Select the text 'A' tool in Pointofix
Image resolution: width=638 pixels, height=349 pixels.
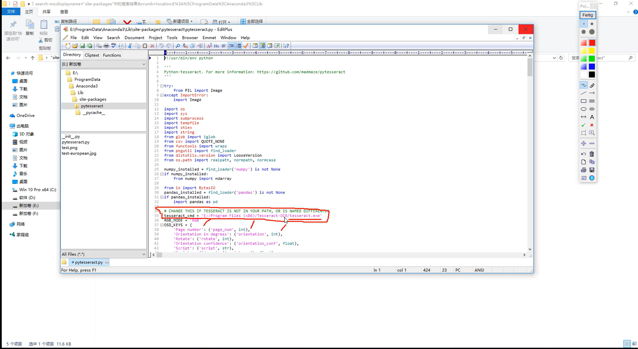point(592,117)
